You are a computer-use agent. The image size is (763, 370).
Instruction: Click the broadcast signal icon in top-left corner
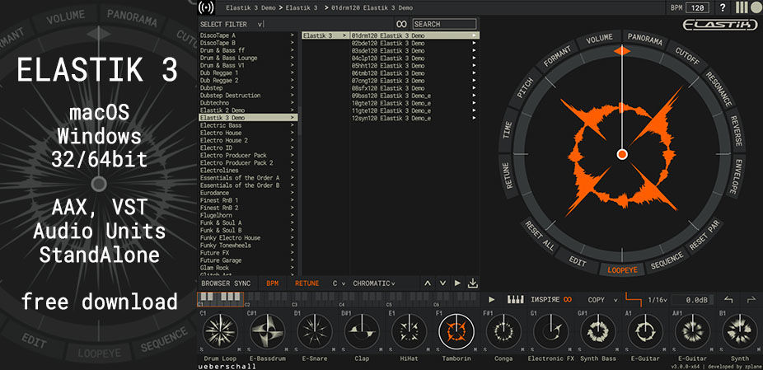[x=206, y=7]
